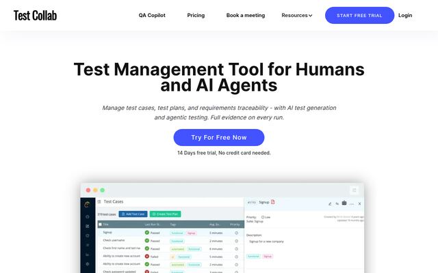The width and height of the screenshot is (438, 273).
Task: Select the Check username test case row
Action: click(x=170, y=241)
